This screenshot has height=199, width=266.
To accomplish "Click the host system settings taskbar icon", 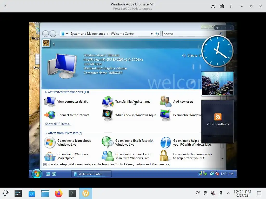I will point(18,193).
